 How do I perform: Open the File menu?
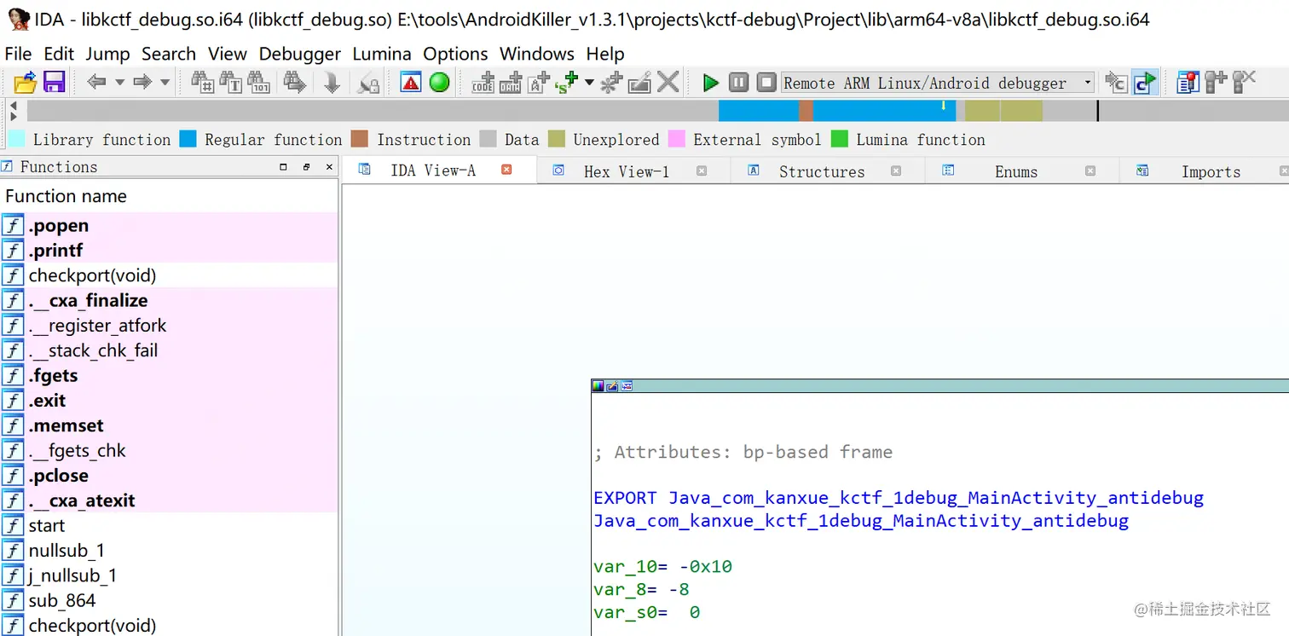point(18,54)
